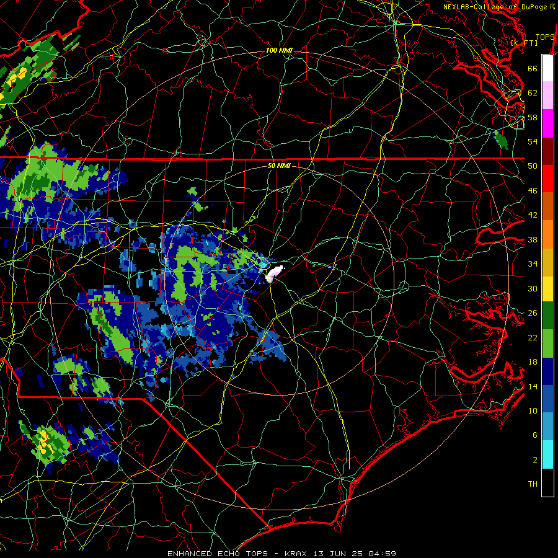Click the 'K FT' units label
This screenshot has width=558, height=558.
tap(524, 43)
